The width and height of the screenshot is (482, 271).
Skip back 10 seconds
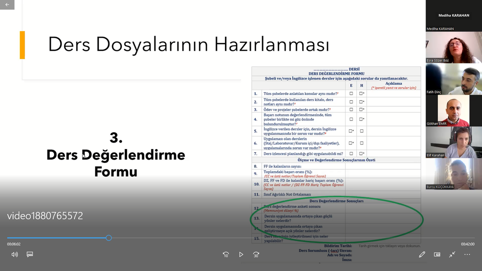[226, 255]
